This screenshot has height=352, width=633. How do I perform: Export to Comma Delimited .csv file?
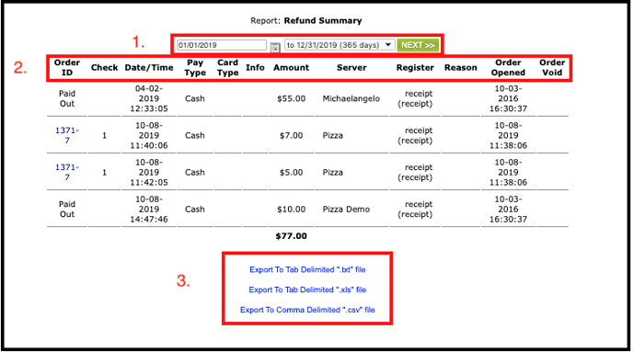point(307,310)
